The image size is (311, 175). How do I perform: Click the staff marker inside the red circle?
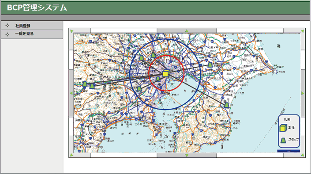157,79
